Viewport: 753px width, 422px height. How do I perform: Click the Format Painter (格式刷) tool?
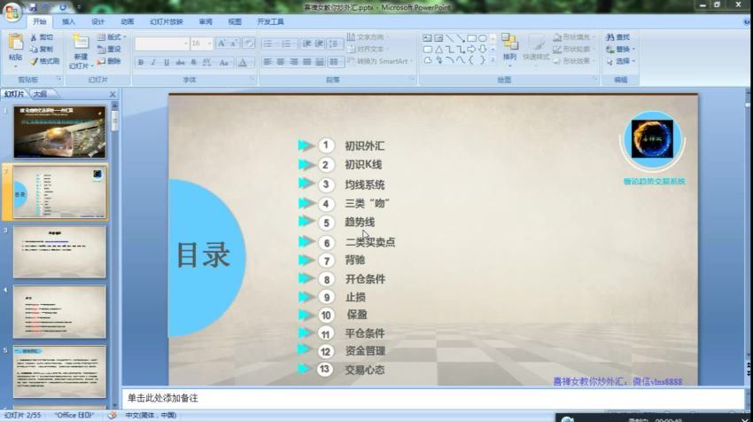click(x=43, y=61)
